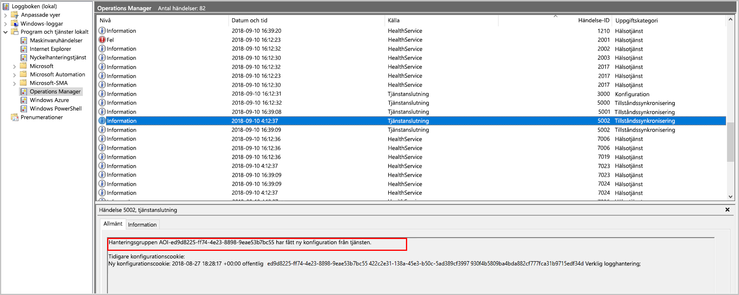
Task: Click the Windows Azure log icon
Action: 24,100
